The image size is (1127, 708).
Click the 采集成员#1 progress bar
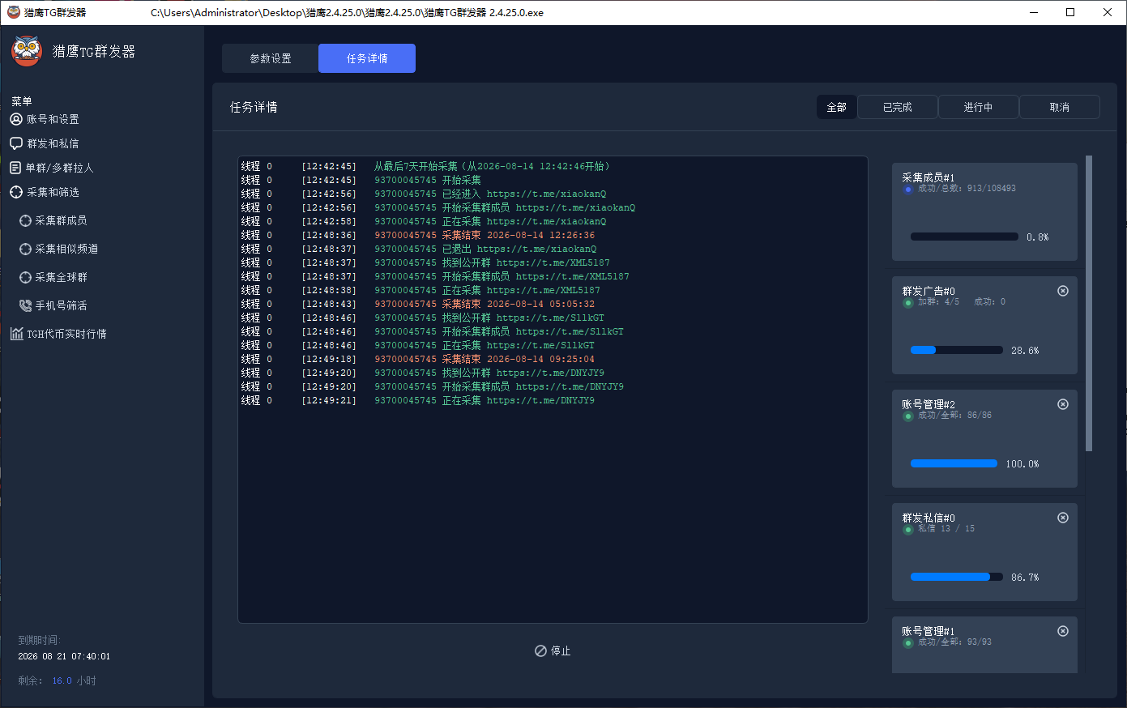coord(964,237)
